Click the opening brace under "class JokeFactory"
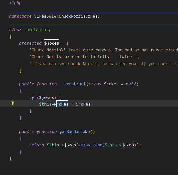178x175 pixels. (10, 36)
